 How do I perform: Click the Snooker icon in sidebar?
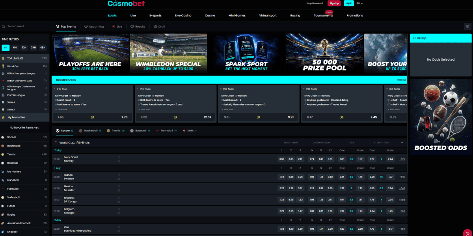(3, 232)
